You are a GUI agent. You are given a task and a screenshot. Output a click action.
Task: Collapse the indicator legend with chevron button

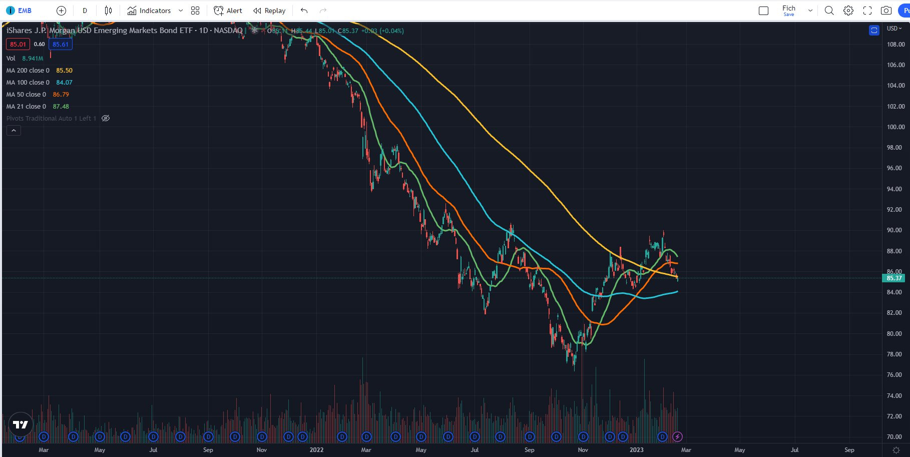(14, 131)
